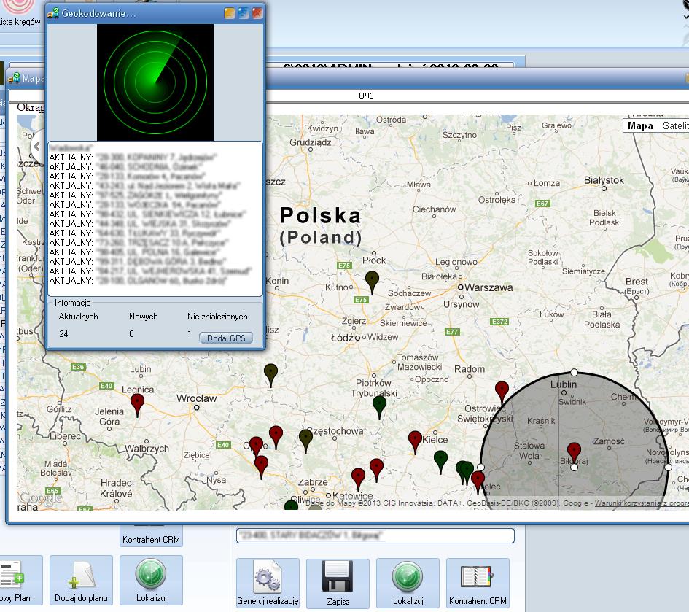Click the Nowych label in Informacje
This screenshot has height=612, width=689.
click(x=143, y=317)
